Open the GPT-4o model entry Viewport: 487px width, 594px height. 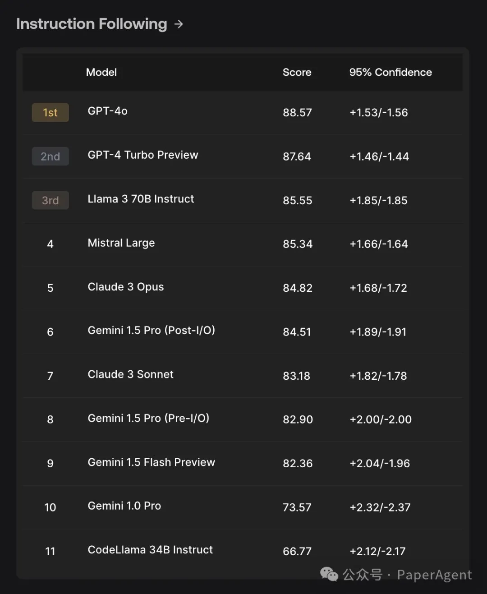pyautogui.click(x=108, y=111)
